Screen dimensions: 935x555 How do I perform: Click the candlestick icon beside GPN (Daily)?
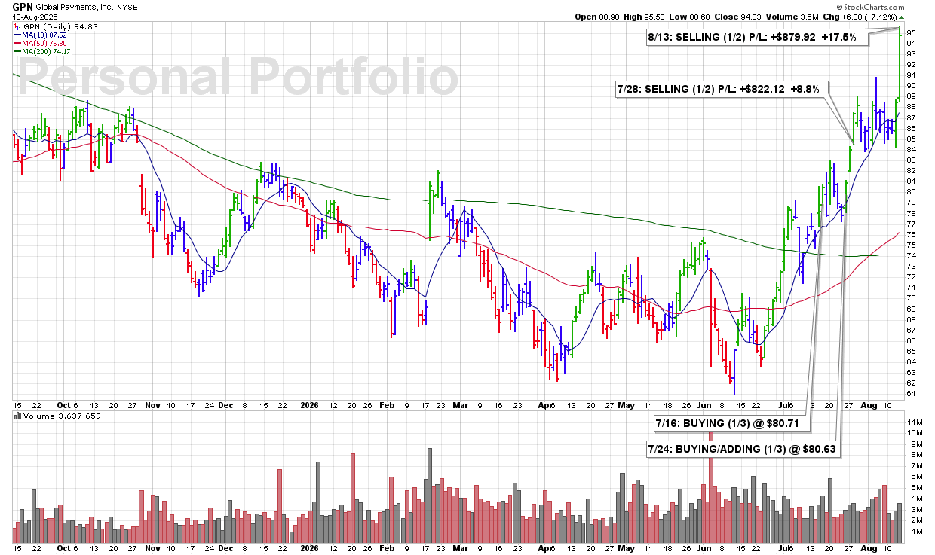click(17, 25)
